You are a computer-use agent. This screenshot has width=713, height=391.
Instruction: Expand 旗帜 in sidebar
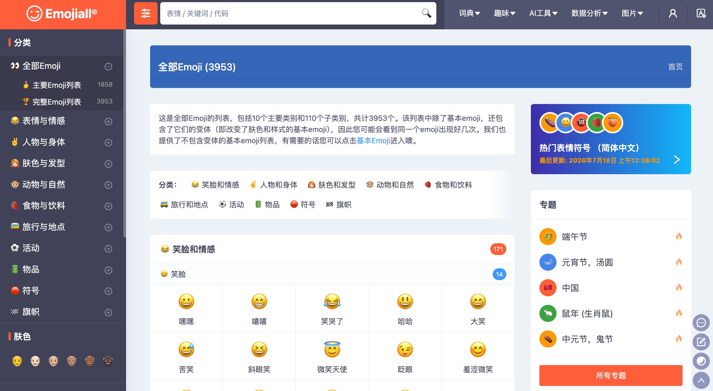click(108, 313)
